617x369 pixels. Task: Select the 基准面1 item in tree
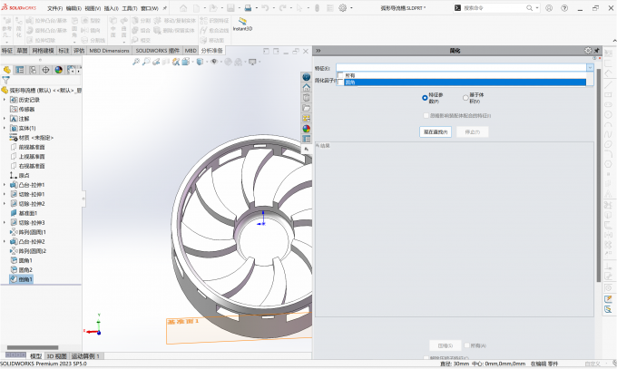click(x=24, y=213)
